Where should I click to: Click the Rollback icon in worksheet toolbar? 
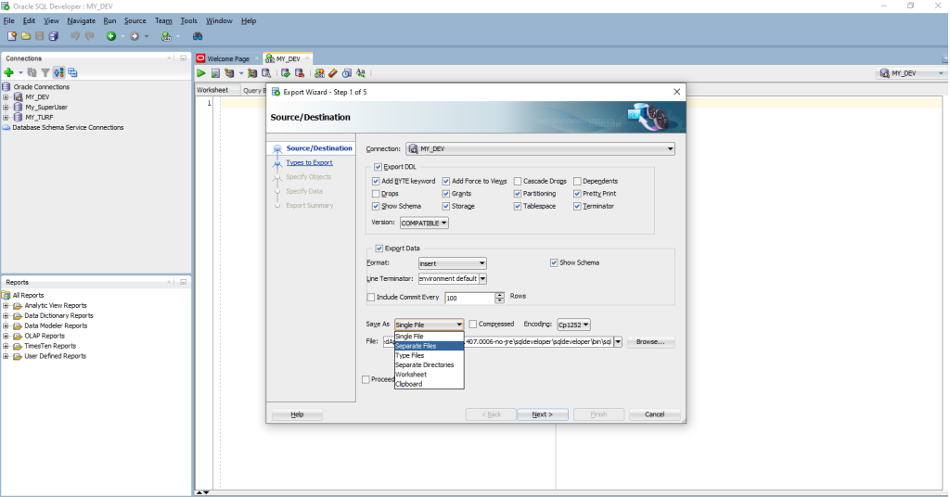(300, 73)
